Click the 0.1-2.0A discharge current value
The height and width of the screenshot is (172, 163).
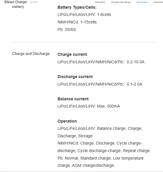click(134, 84)
